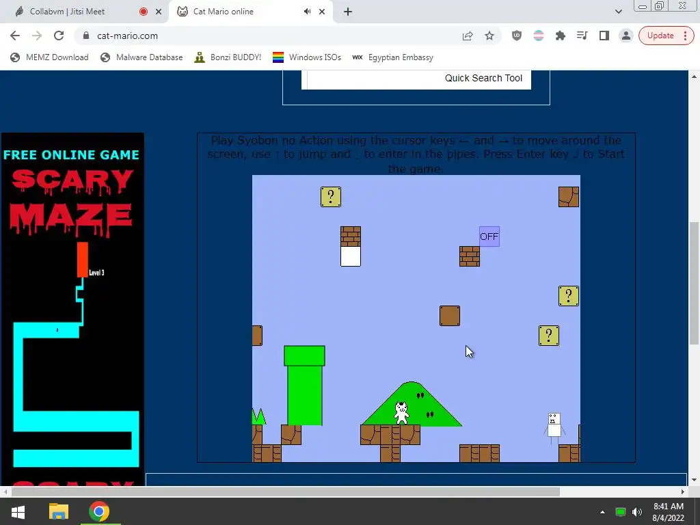Open the Bonzi BUDDY! bookmark

(x=228, y=57)
